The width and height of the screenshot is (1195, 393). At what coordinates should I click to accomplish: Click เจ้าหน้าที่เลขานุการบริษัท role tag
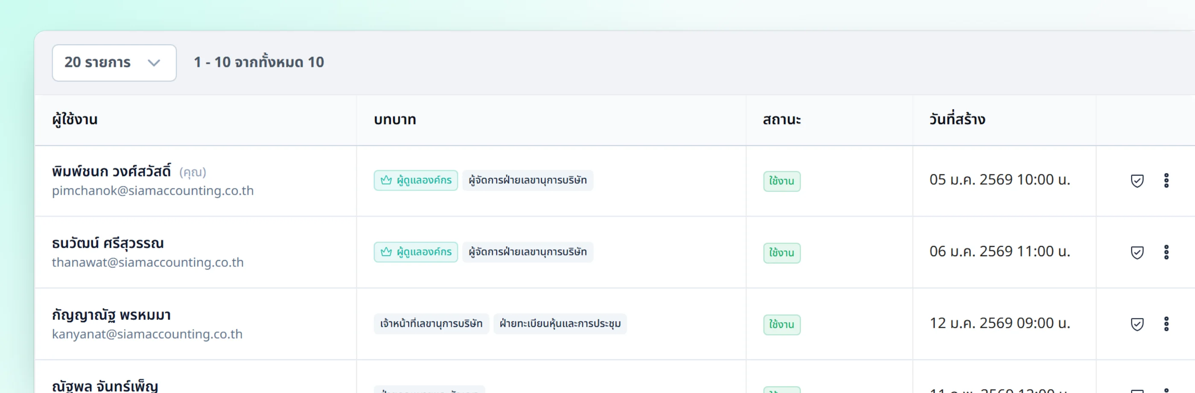[431, 324]
